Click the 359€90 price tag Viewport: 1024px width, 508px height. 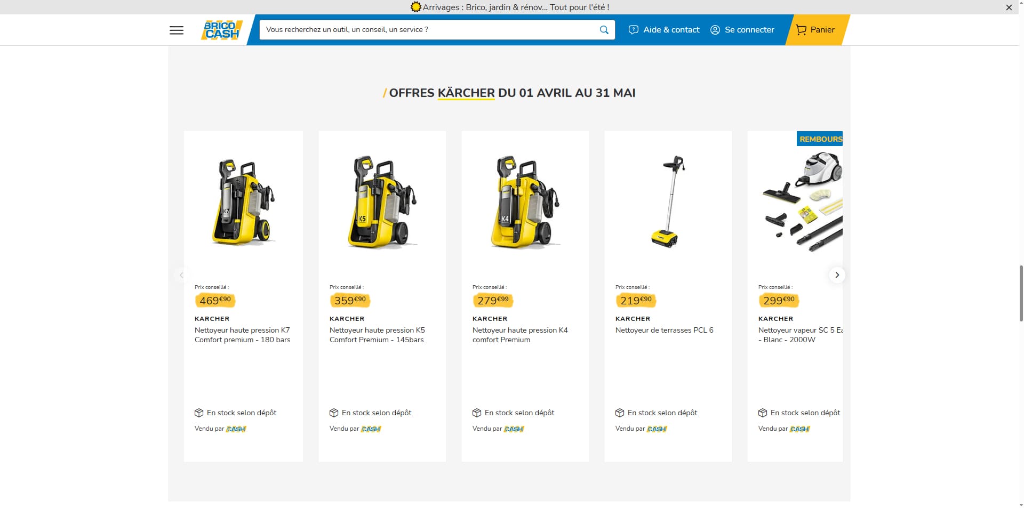(350, 300)
